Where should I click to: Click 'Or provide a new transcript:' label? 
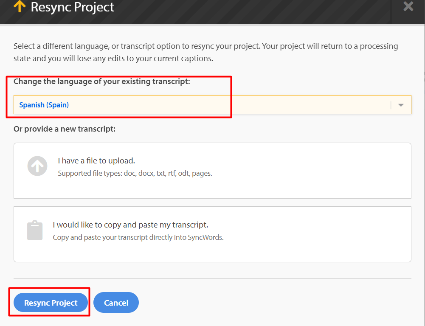65,129
